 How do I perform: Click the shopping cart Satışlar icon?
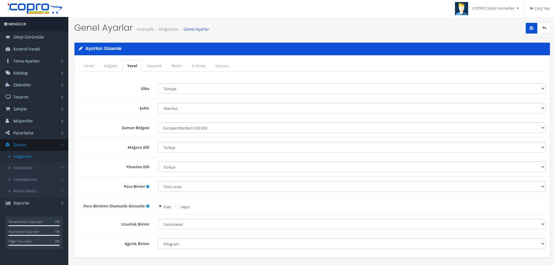click(x=8, y=109)
